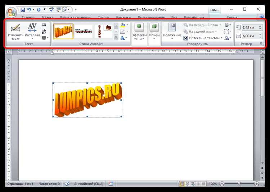Decrease shape width with down spinner
Screen dimensions: 270x192
(260, 37)
